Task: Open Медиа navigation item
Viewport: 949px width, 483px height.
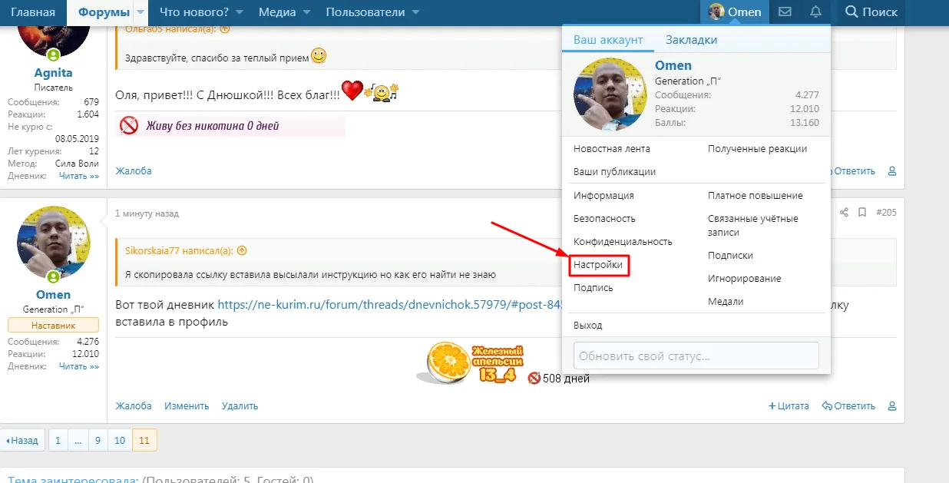Action: pyautogui.click(x=276, y=12)
